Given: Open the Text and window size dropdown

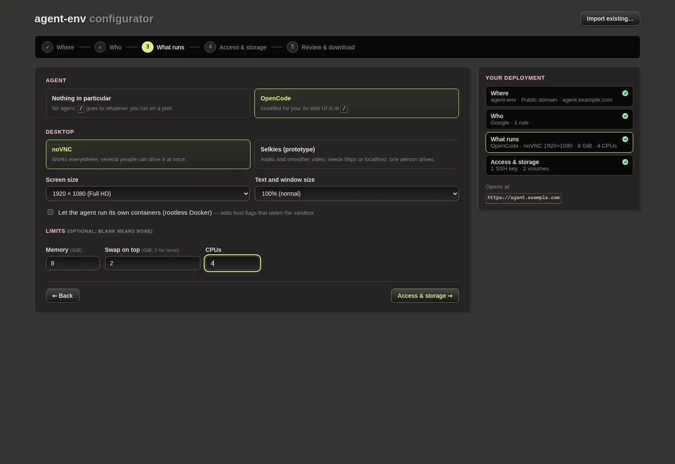Looking at the screenshot, I should point(356,194).
